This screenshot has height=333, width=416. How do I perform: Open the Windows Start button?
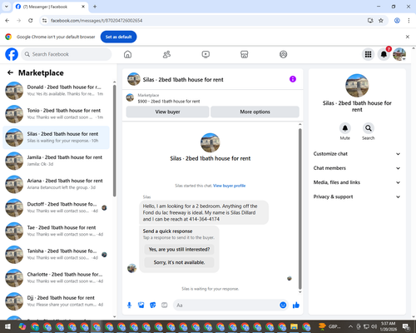[7, 326]
